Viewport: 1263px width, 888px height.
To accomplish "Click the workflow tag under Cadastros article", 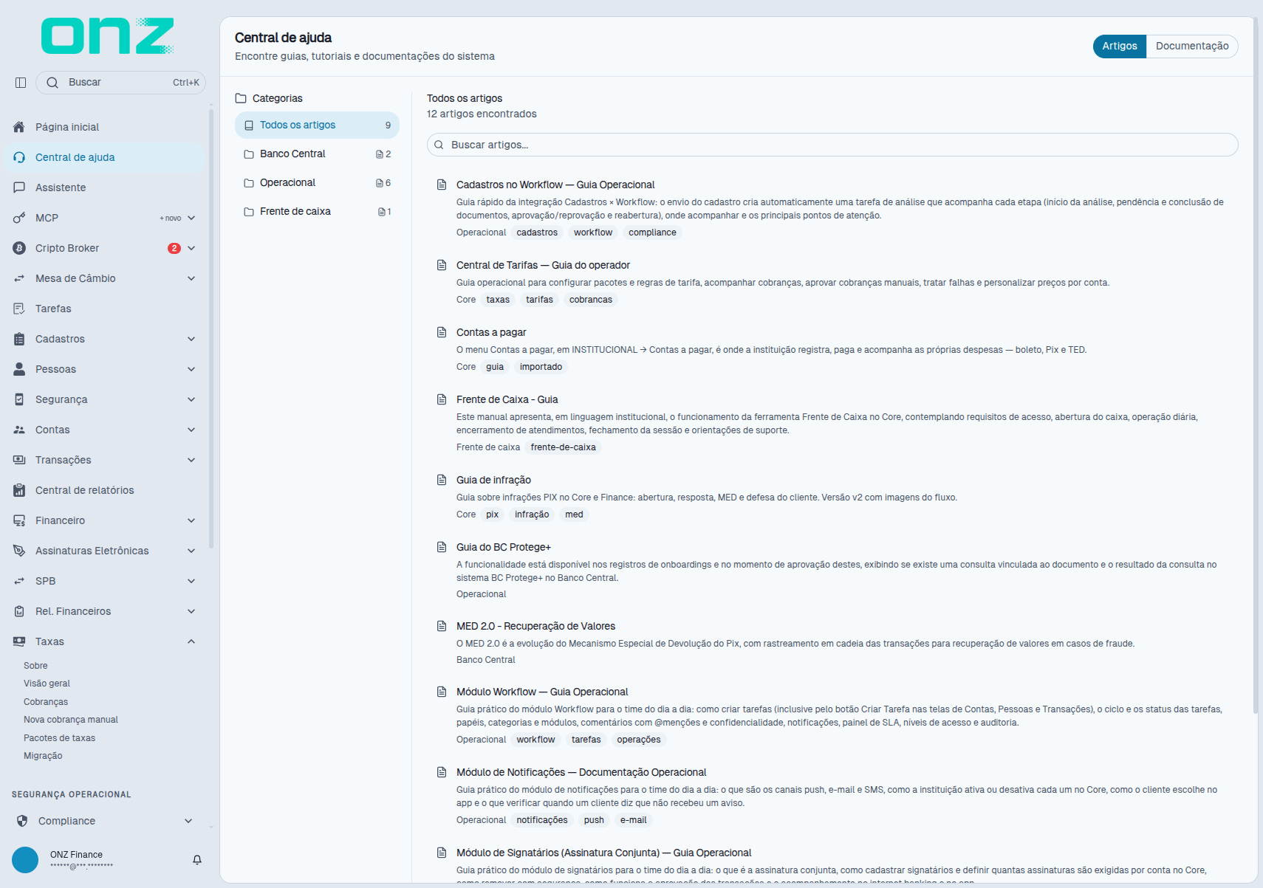I will [593, 233].
